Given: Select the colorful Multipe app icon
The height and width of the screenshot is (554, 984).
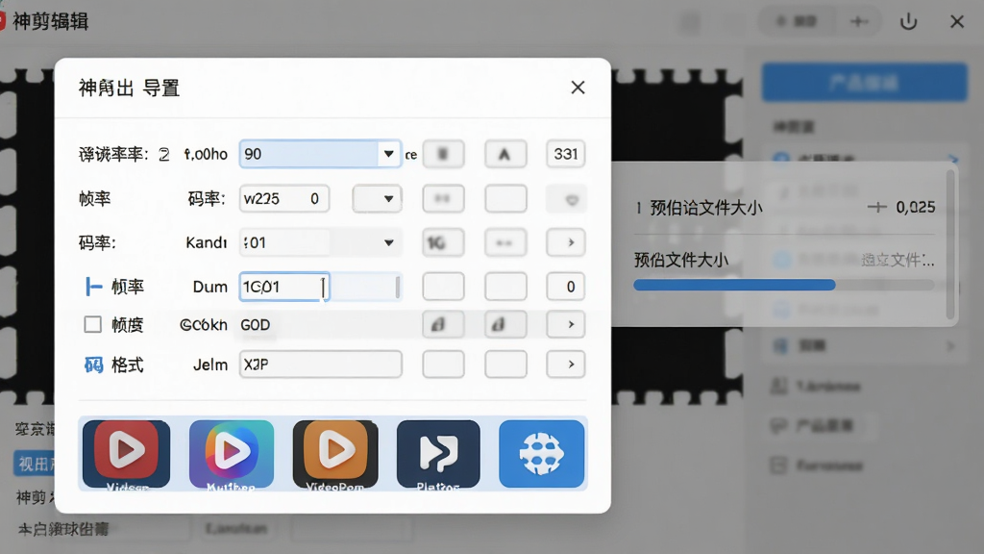Looking at the screenshot, I should (x=232, y=454).
